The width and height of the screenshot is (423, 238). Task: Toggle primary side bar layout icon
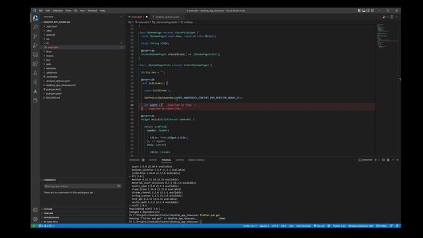point(360,11)
